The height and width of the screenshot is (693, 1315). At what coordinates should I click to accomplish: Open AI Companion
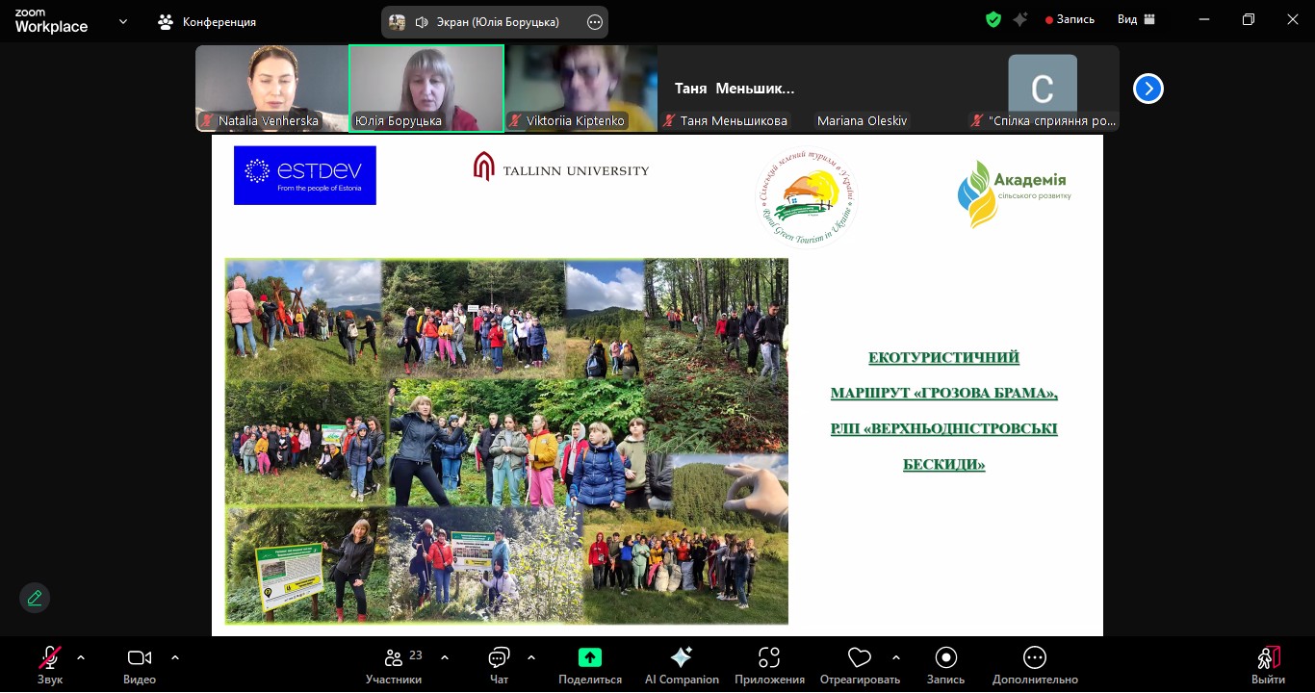pos(682,664)
